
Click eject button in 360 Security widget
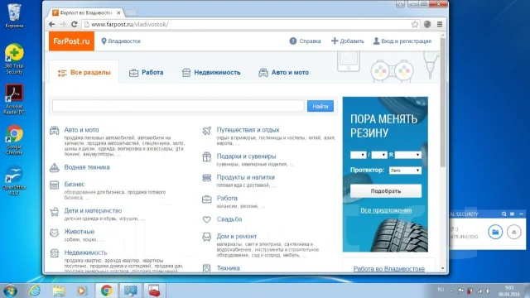tap(513, 232)
